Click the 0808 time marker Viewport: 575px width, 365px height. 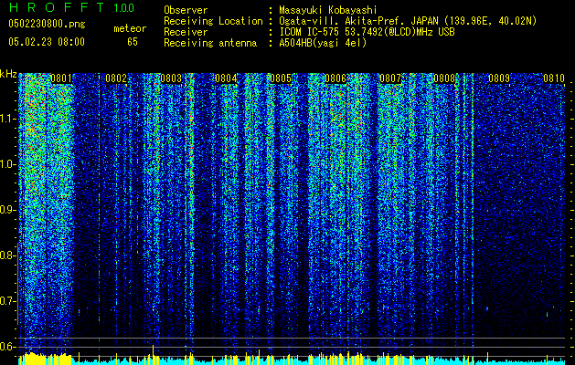(444, 78)
